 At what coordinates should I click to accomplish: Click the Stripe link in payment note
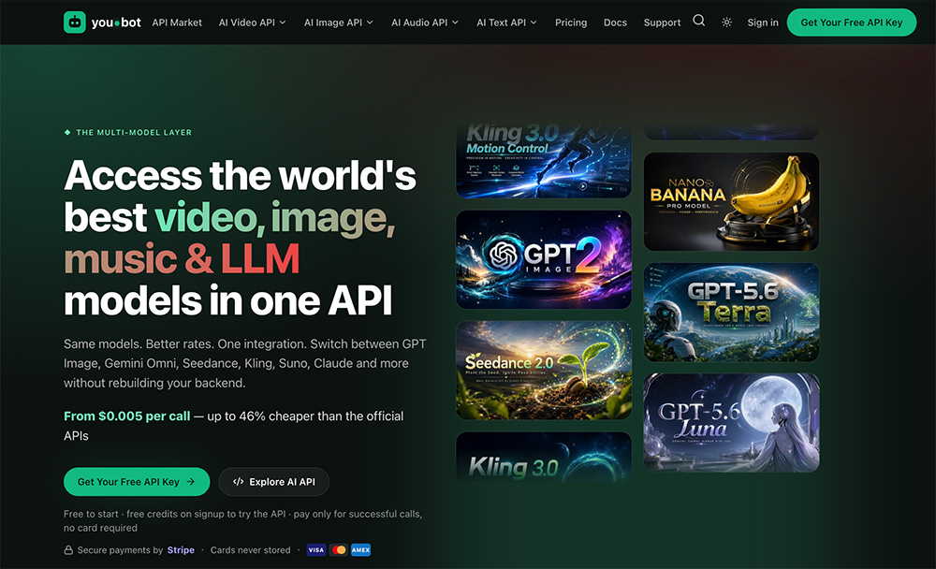(181, 550)
